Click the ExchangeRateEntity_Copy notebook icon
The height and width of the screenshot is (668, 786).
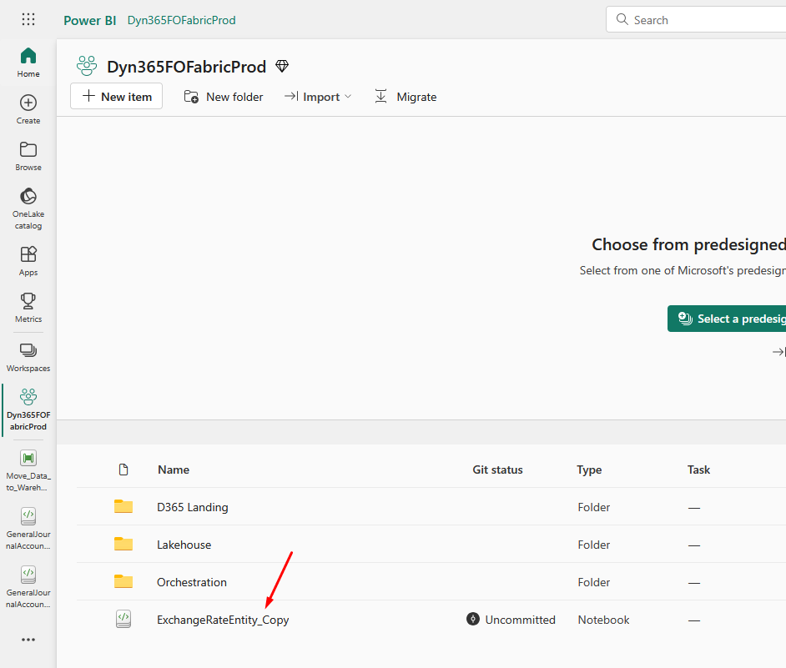(x=123, y=619)
